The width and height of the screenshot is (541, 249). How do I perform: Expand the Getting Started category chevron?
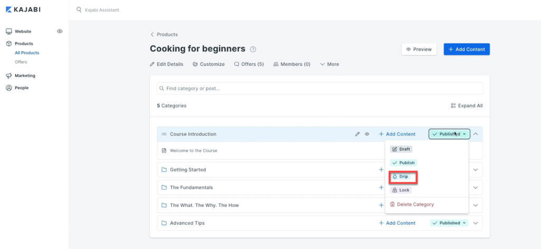(476, 170)
